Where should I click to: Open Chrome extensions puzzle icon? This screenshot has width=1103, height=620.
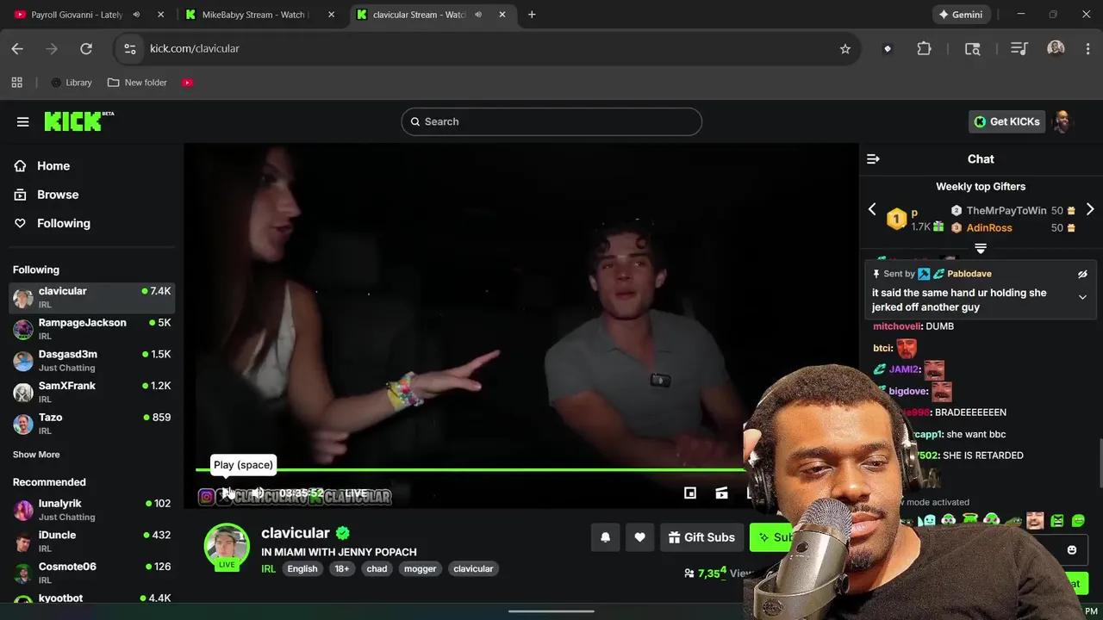[x=924, y=49]
